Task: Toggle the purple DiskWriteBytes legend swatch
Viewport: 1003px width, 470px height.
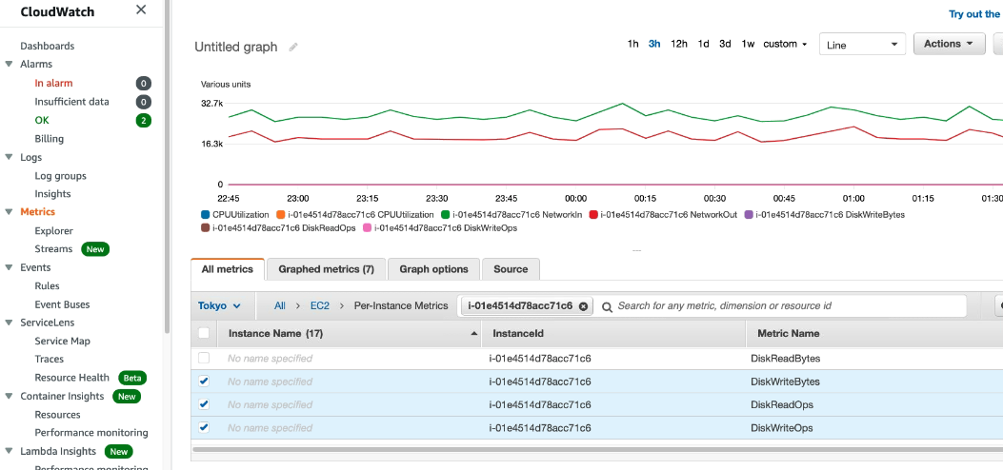Action: pos(749,215)
